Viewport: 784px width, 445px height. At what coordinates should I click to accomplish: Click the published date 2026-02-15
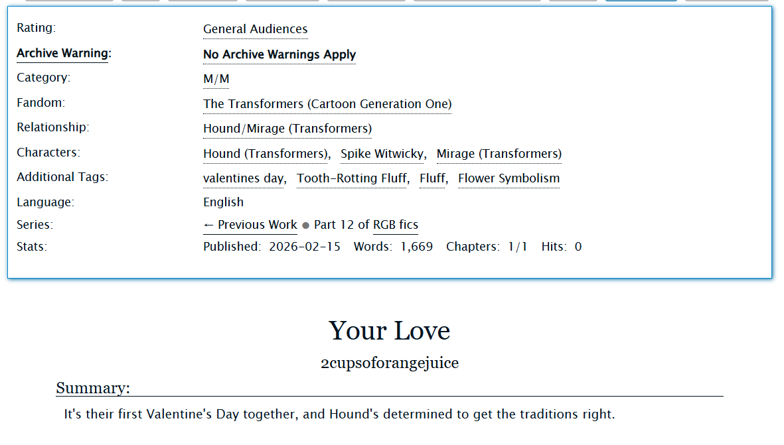pyautogui.click(x=304, y=247)
